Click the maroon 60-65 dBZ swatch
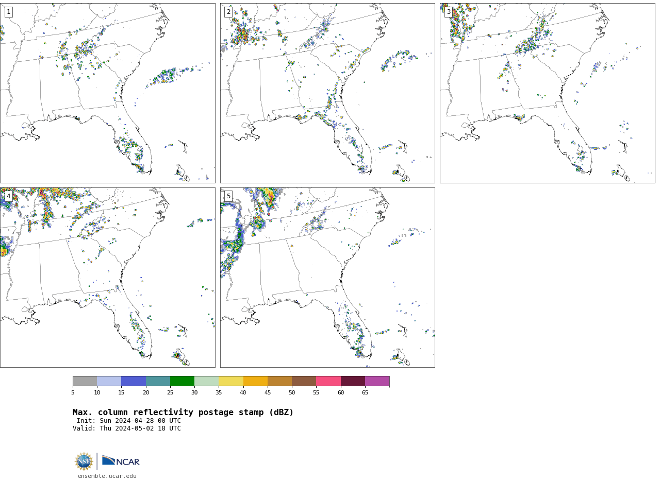This screenshot has width=660, height=482. [x=353, y=381]
